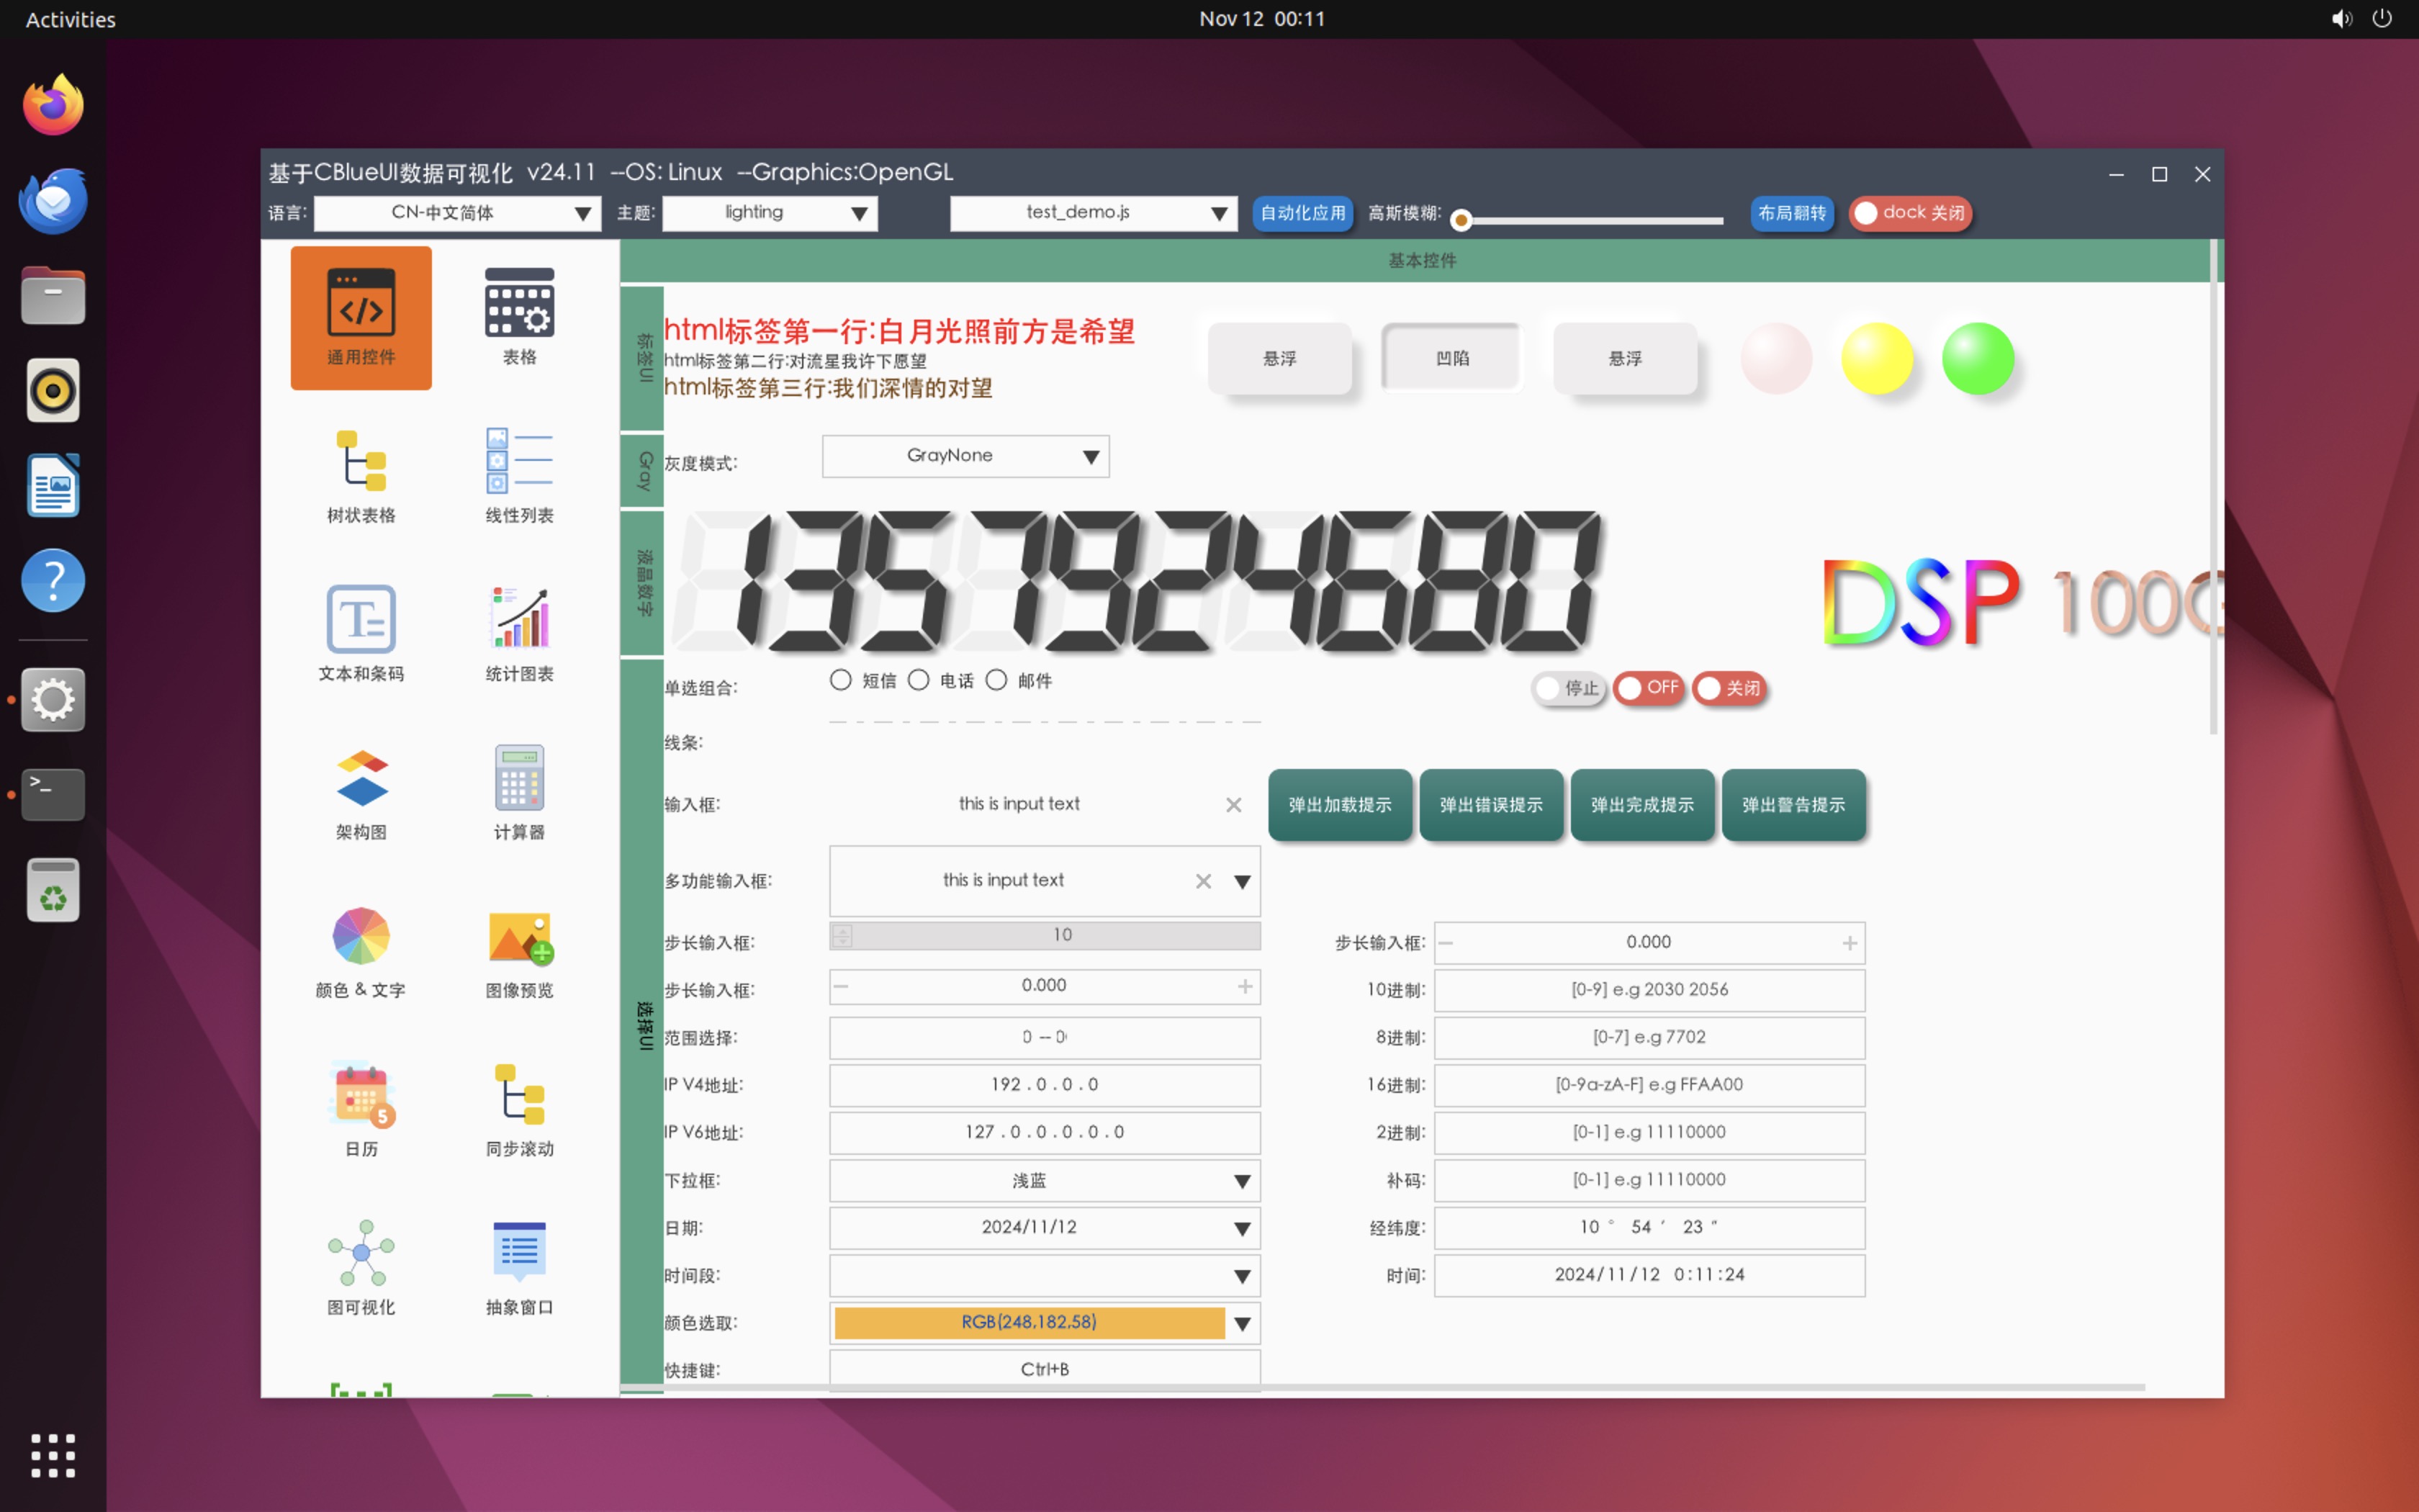Open 文本和条码 text and barcode panel
This screenshot has width=2419, height=1512.
click(x=361, y=632)
